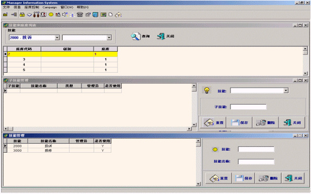Click 删除 delete button in the sub-skill panel
Screen dimensions: 311x194
coord(266,122)
